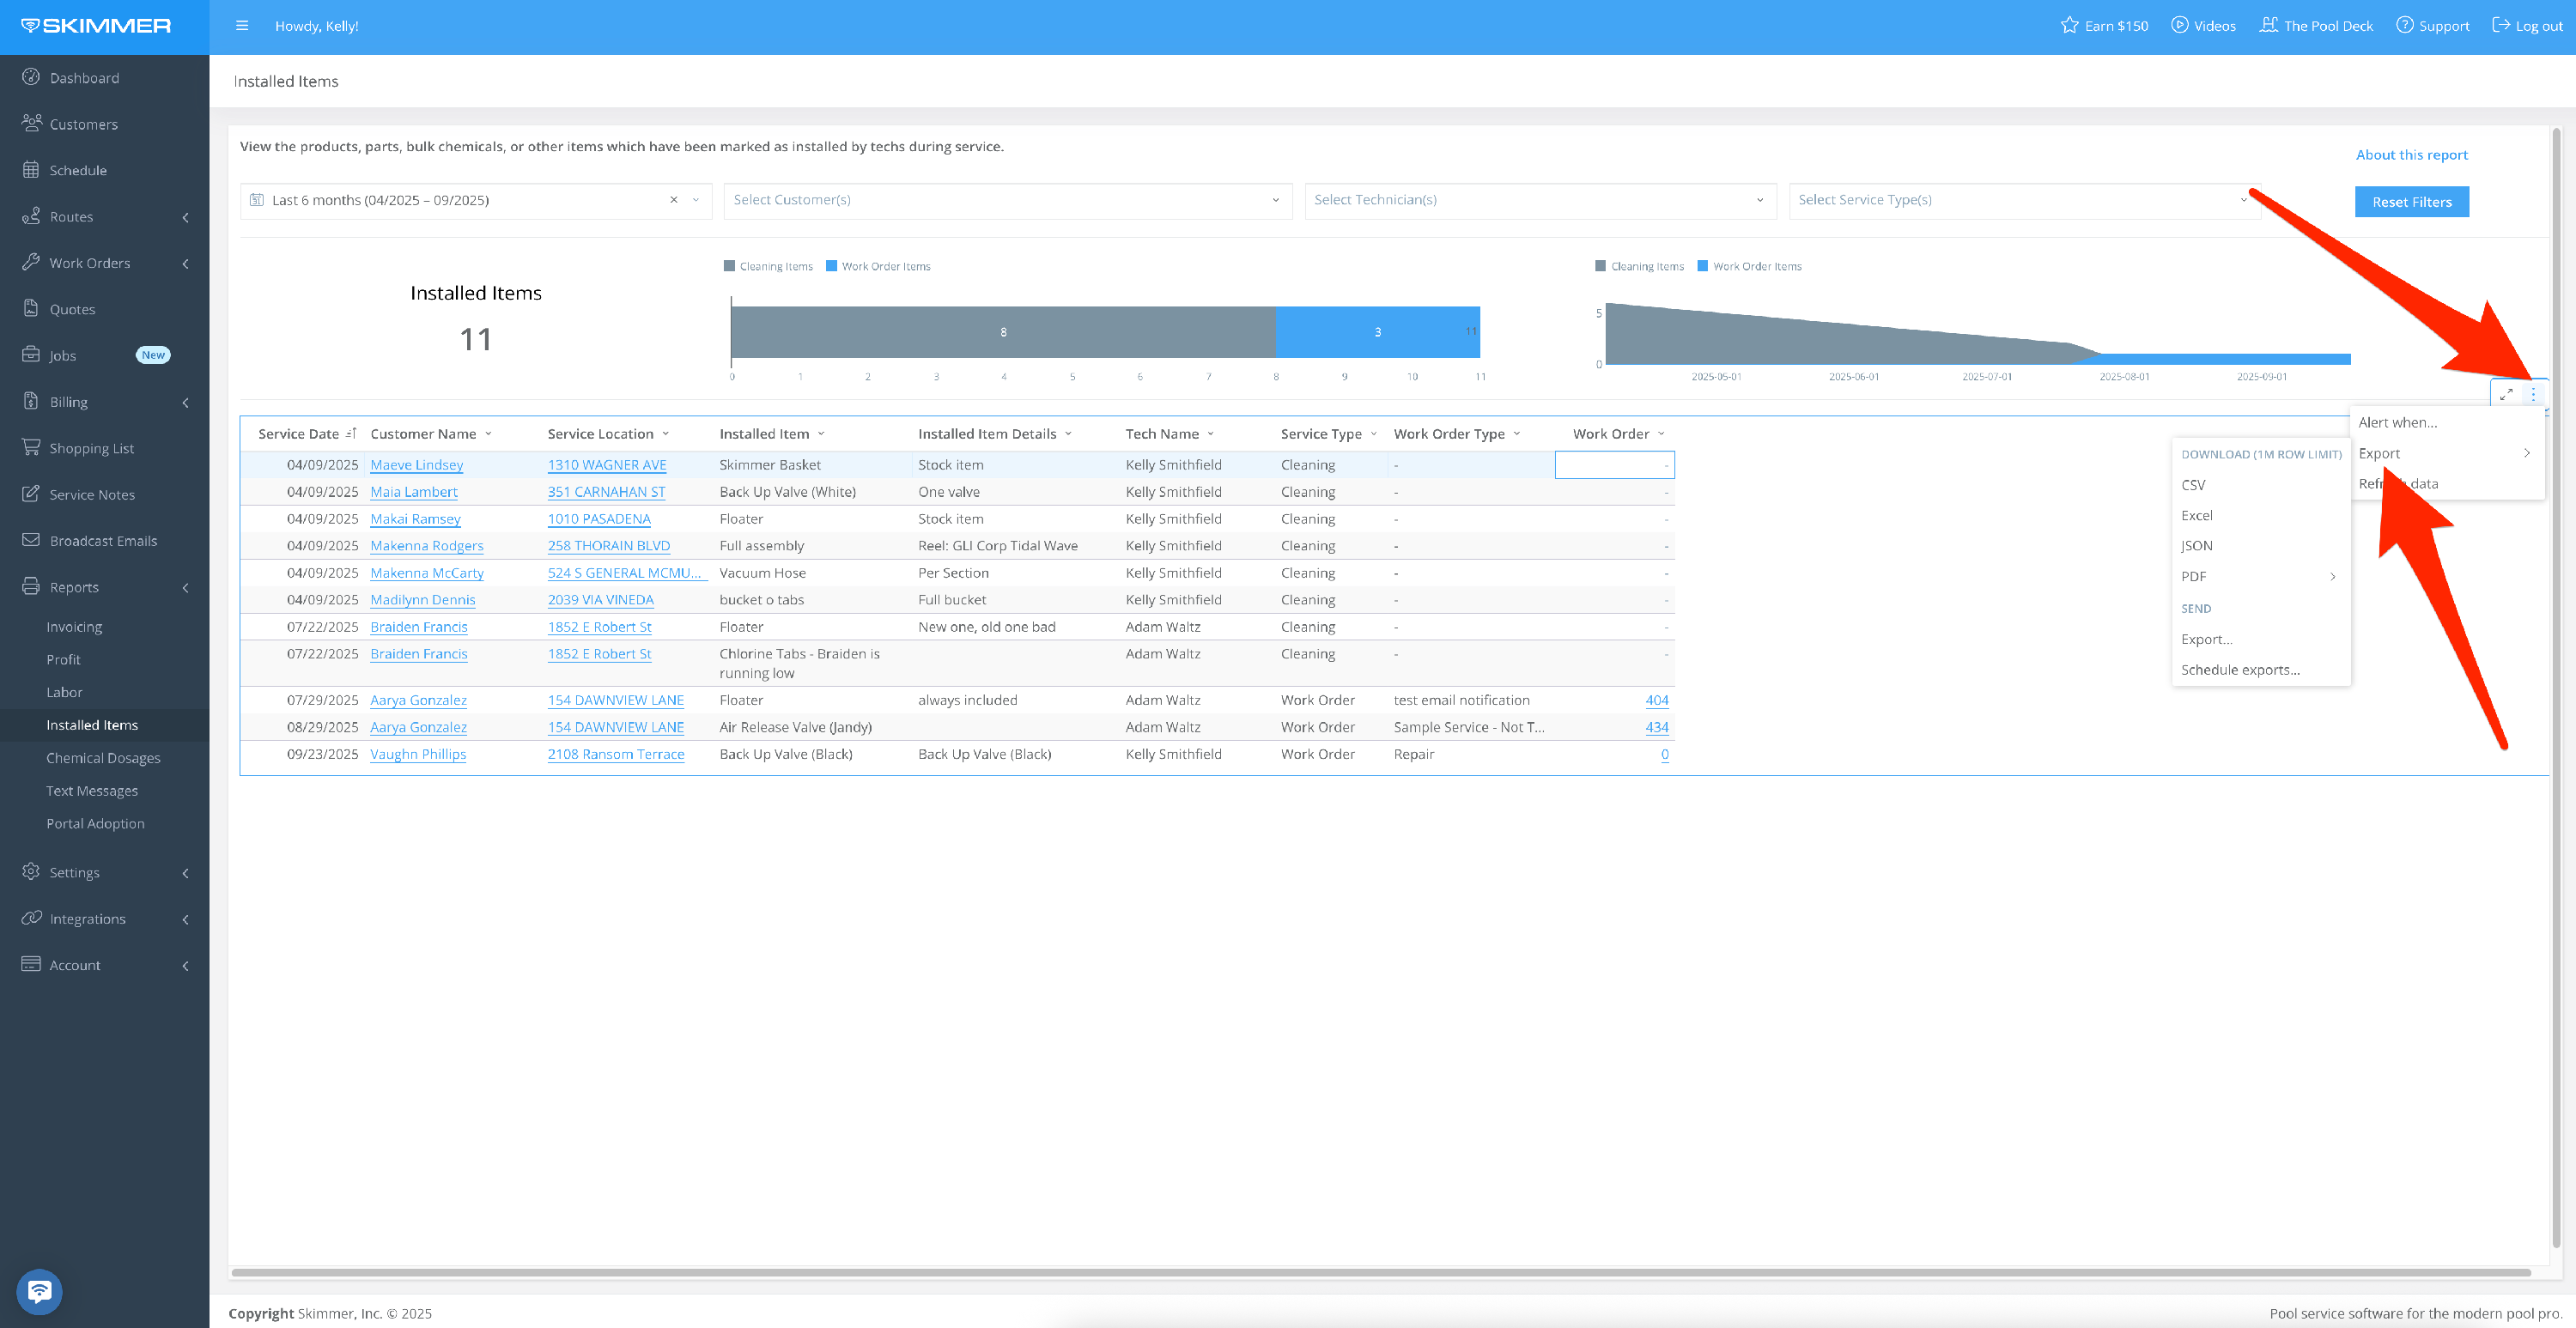Viewport: 2576px width, 1328px height.
Task: Open Shopping List cart icon
Action: coord(31,447)
